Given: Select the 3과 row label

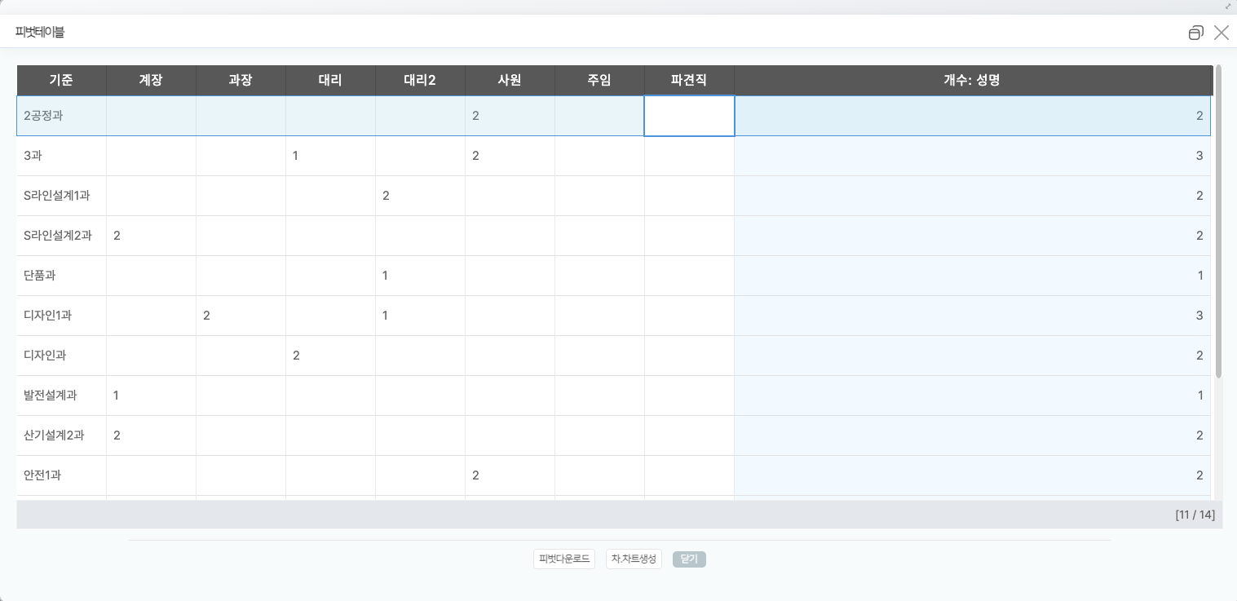Looking at the screenshot, I should point(62,156).
